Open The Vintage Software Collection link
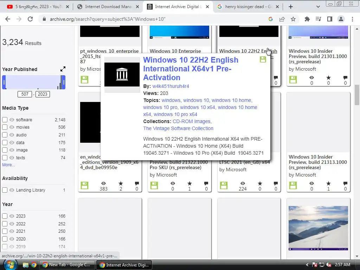 [178, 129]
